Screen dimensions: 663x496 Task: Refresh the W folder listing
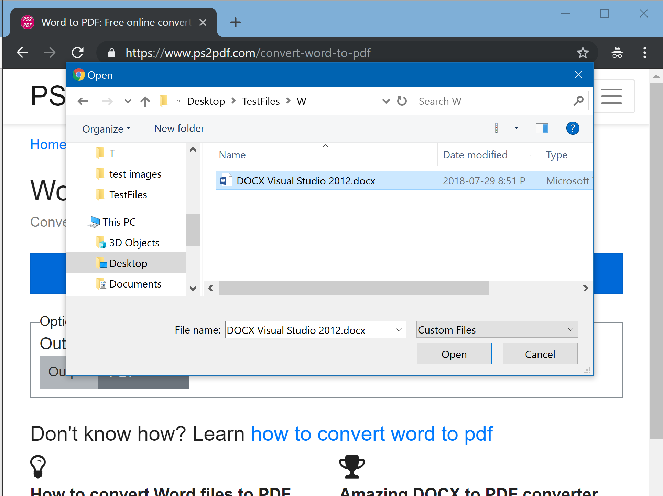click(x=402, y=101)
